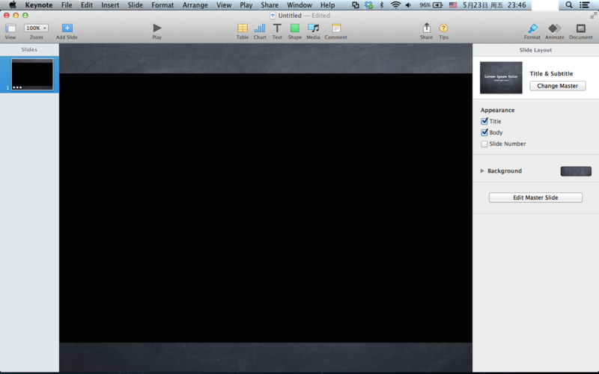599x374 pixels.
Task: Open the Share menu in the menu bar
Action: coord(270,5)
